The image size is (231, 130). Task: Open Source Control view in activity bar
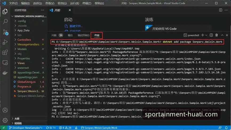pos(5,32)
